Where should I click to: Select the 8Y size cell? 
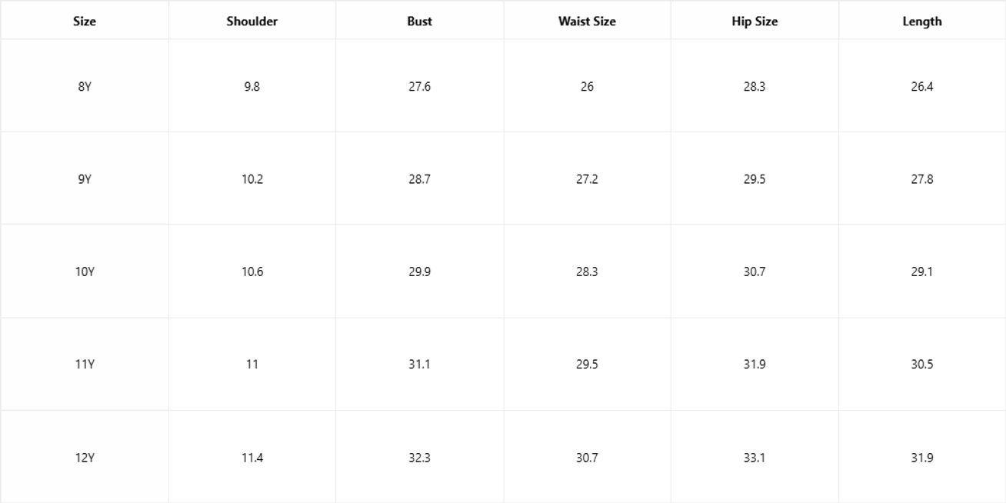tap(85, 87)
